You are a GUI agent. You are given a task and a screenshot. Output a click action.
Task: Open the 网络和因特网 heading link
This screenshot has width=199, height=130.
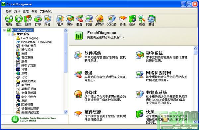(x=159, y=73)
